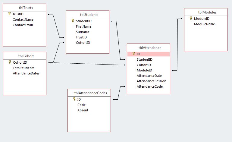Select the AttendanceSession field
232x142 pixels.
[152, 81]
